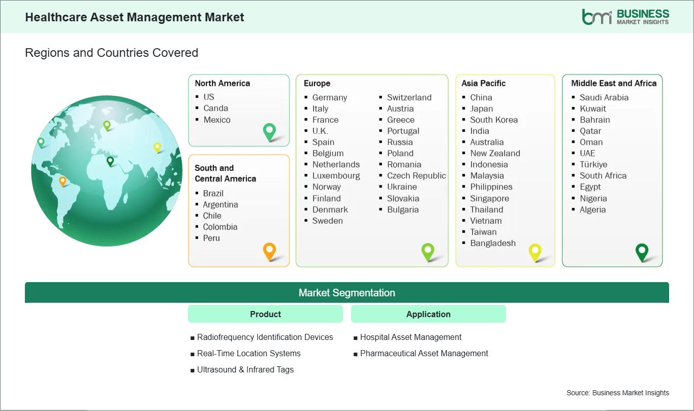Click the Middle East and Africa heading

pyautogui.click(x=614, y=83)
